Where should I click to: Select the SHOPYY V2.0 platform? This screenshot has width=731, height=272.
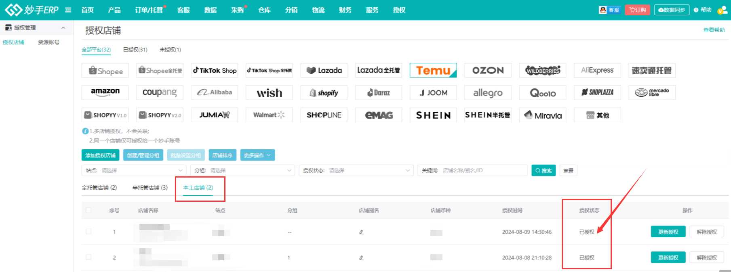(x=160, y=115)
